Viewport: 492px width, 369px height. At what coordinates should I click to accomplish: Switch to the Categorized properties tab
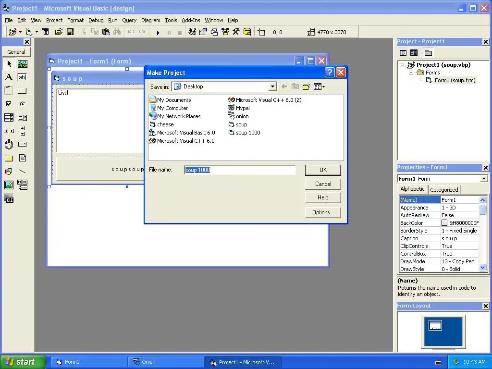tap(444, 190)
